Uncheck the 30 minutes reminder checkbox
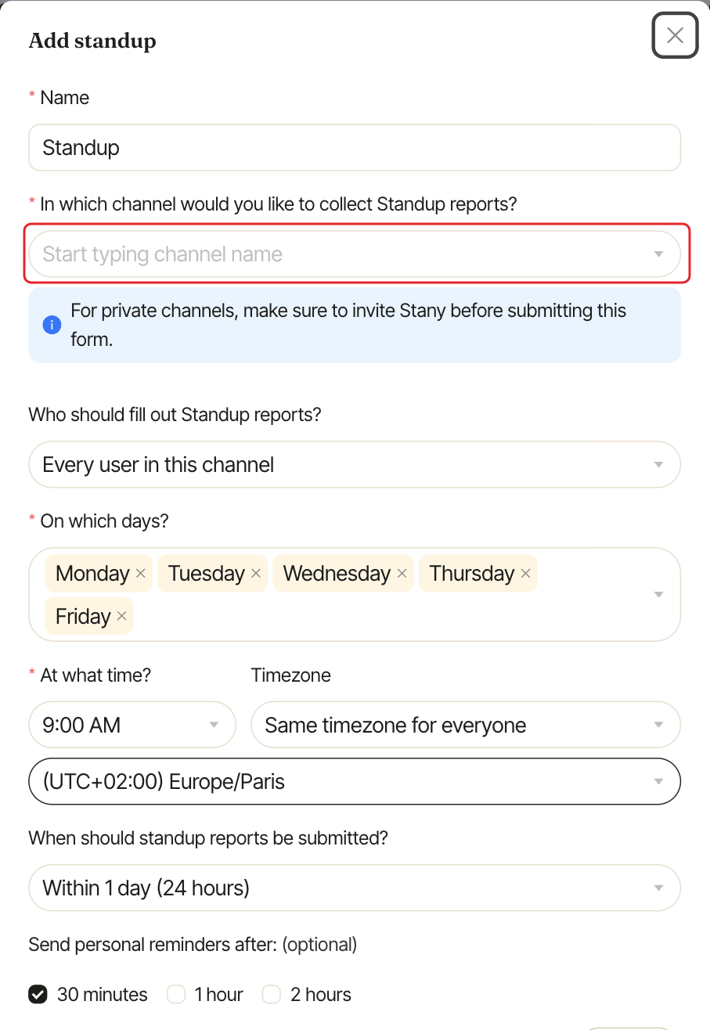 coord(38,995)
